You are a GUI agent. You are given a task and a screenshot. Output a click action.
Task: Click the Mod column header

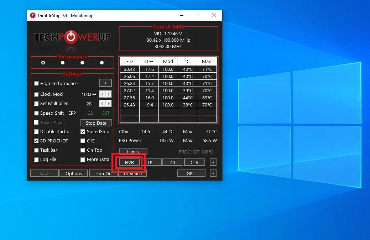pos(168,61)
